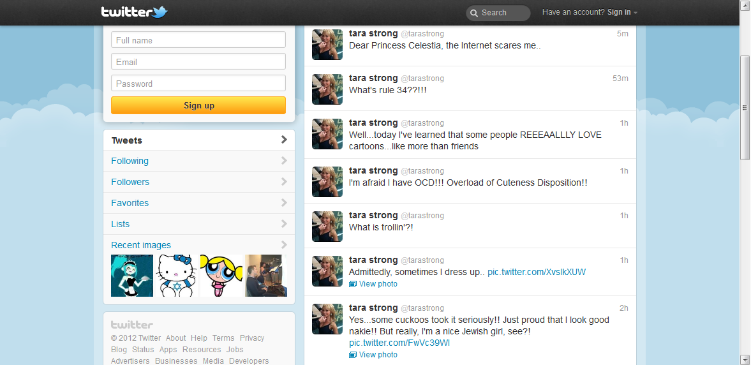
Task: Click chevron next to Following
Action: [x=284, y=160]
